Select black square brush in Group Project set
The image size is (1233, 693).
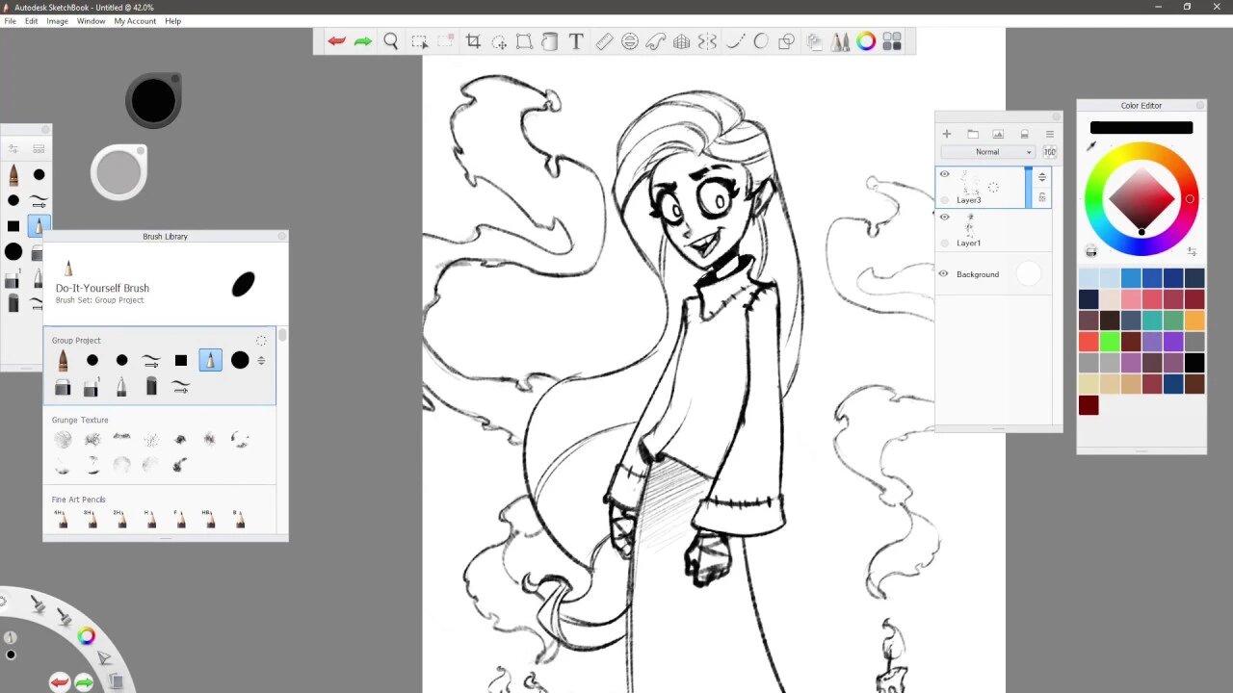181,360
